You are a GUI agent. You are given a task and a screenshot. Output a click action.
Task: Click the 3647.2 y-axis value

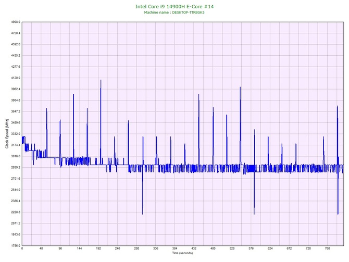(16, 111)
